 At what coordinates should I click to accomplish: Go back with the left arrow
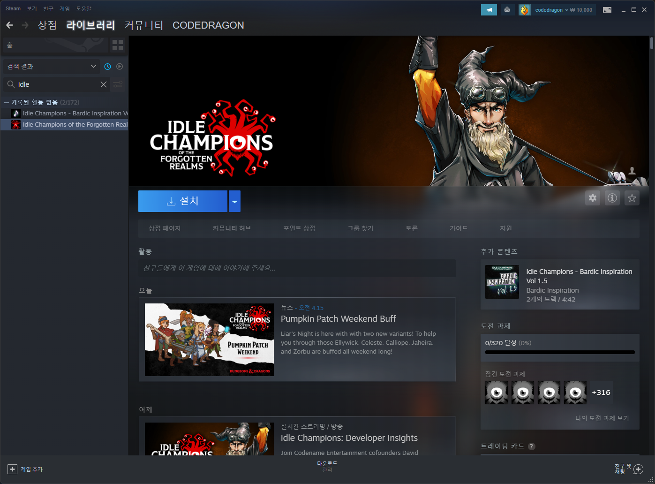pos(10,25)
